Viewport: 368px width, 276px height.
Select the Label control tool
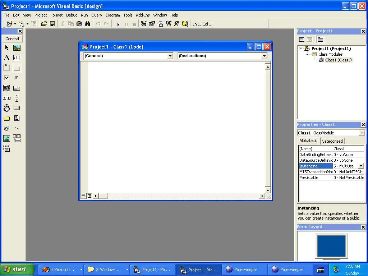coord(6,58)
